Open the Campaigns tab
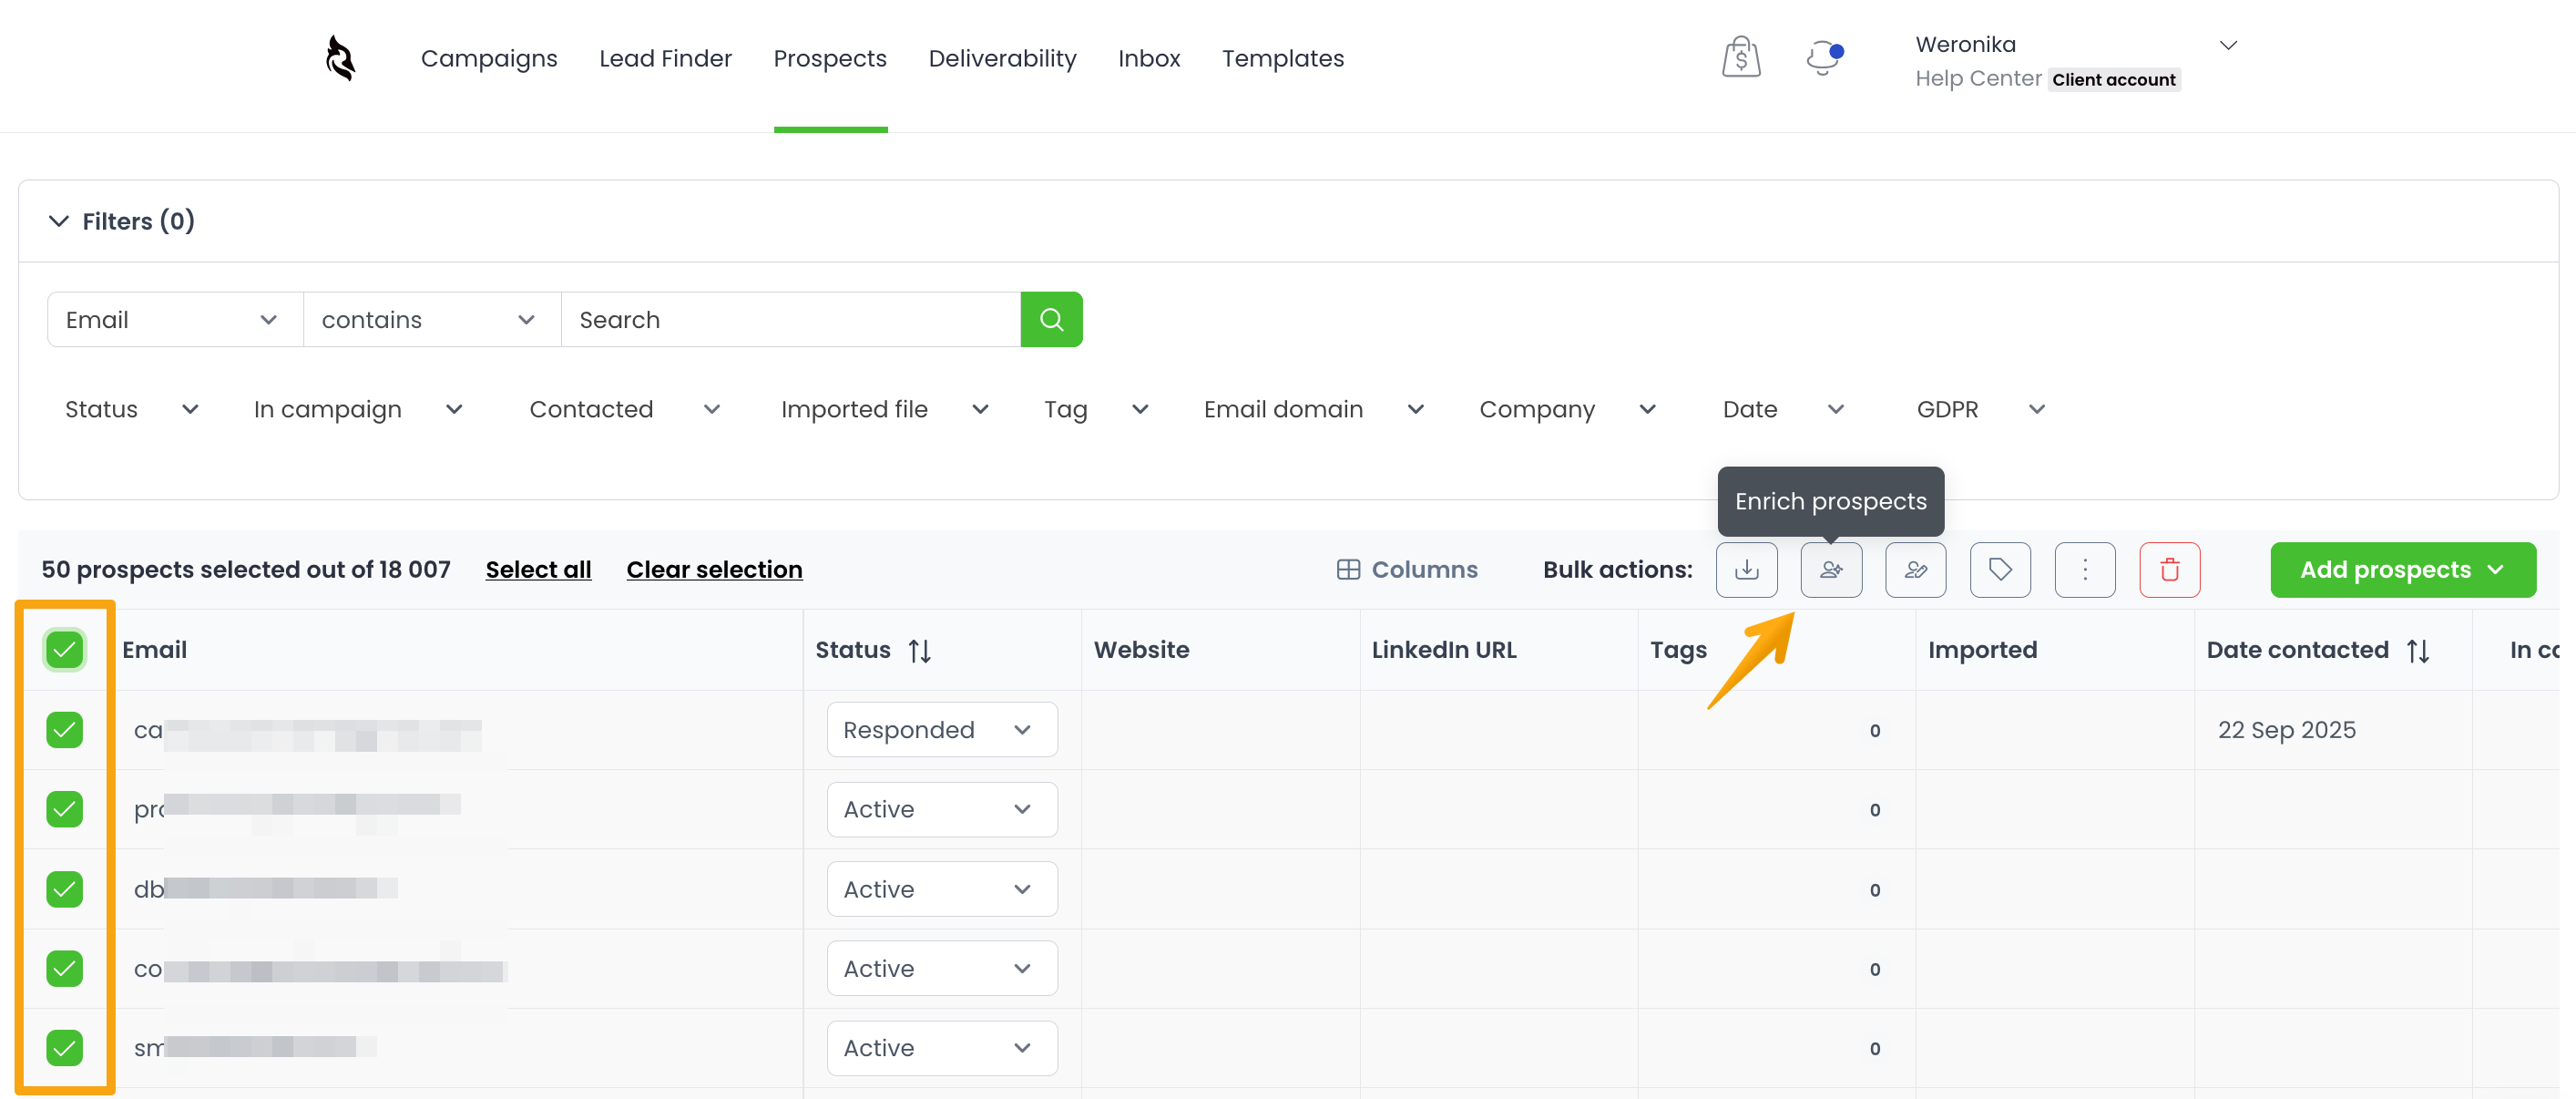2576x1099 pixels. tap(489, 59)
